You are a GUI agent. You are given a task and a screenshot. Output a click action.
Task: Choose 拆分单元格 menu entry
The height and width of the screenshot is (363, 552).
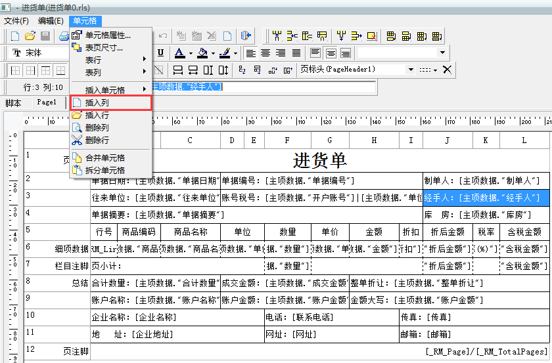[x=111, y=170]
